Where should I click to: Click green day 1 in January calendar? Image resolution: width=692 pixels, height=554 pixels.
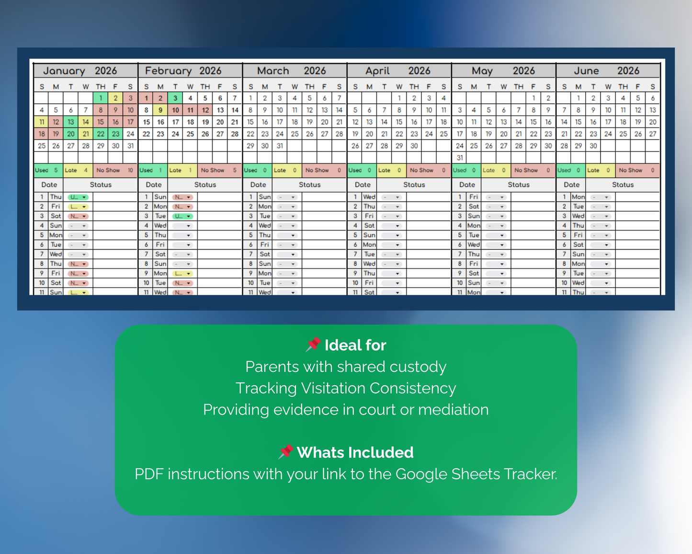tap(101, 98)
